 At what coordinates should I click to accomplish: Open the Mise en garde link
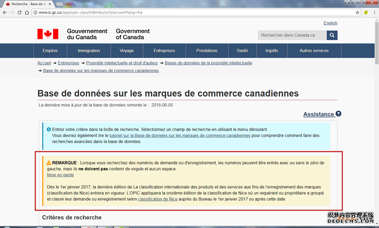(x=60, y=175)
